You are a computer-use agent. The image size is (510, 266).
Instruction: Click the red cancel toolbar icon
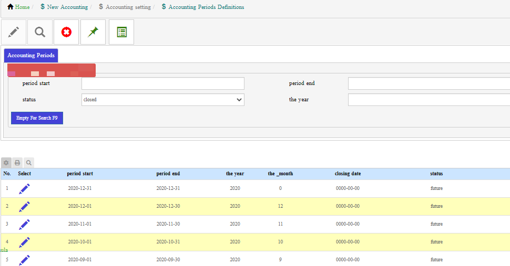point(66,32)
